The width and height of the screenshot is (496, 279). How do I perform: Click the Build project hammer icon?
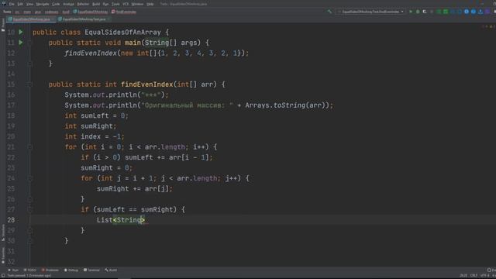click(x=329, y=12)
